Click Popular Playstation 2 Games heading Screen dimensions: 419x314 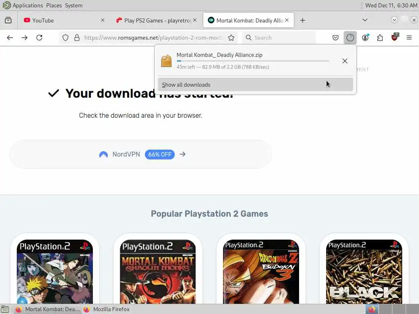(209, 213)
